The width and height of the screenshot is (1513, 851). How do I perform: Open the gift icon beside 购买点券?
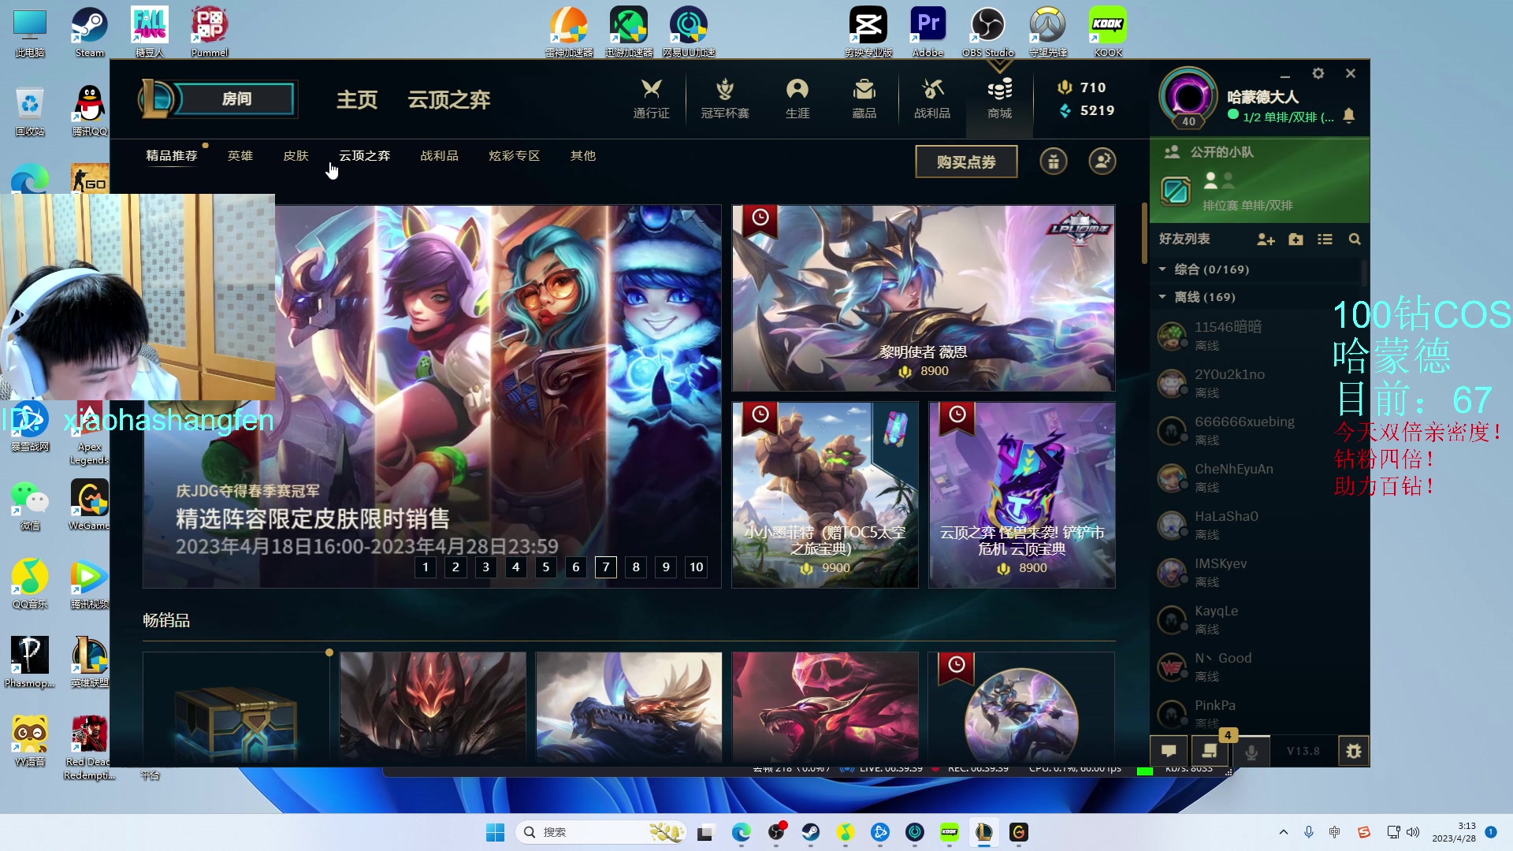1054,162
